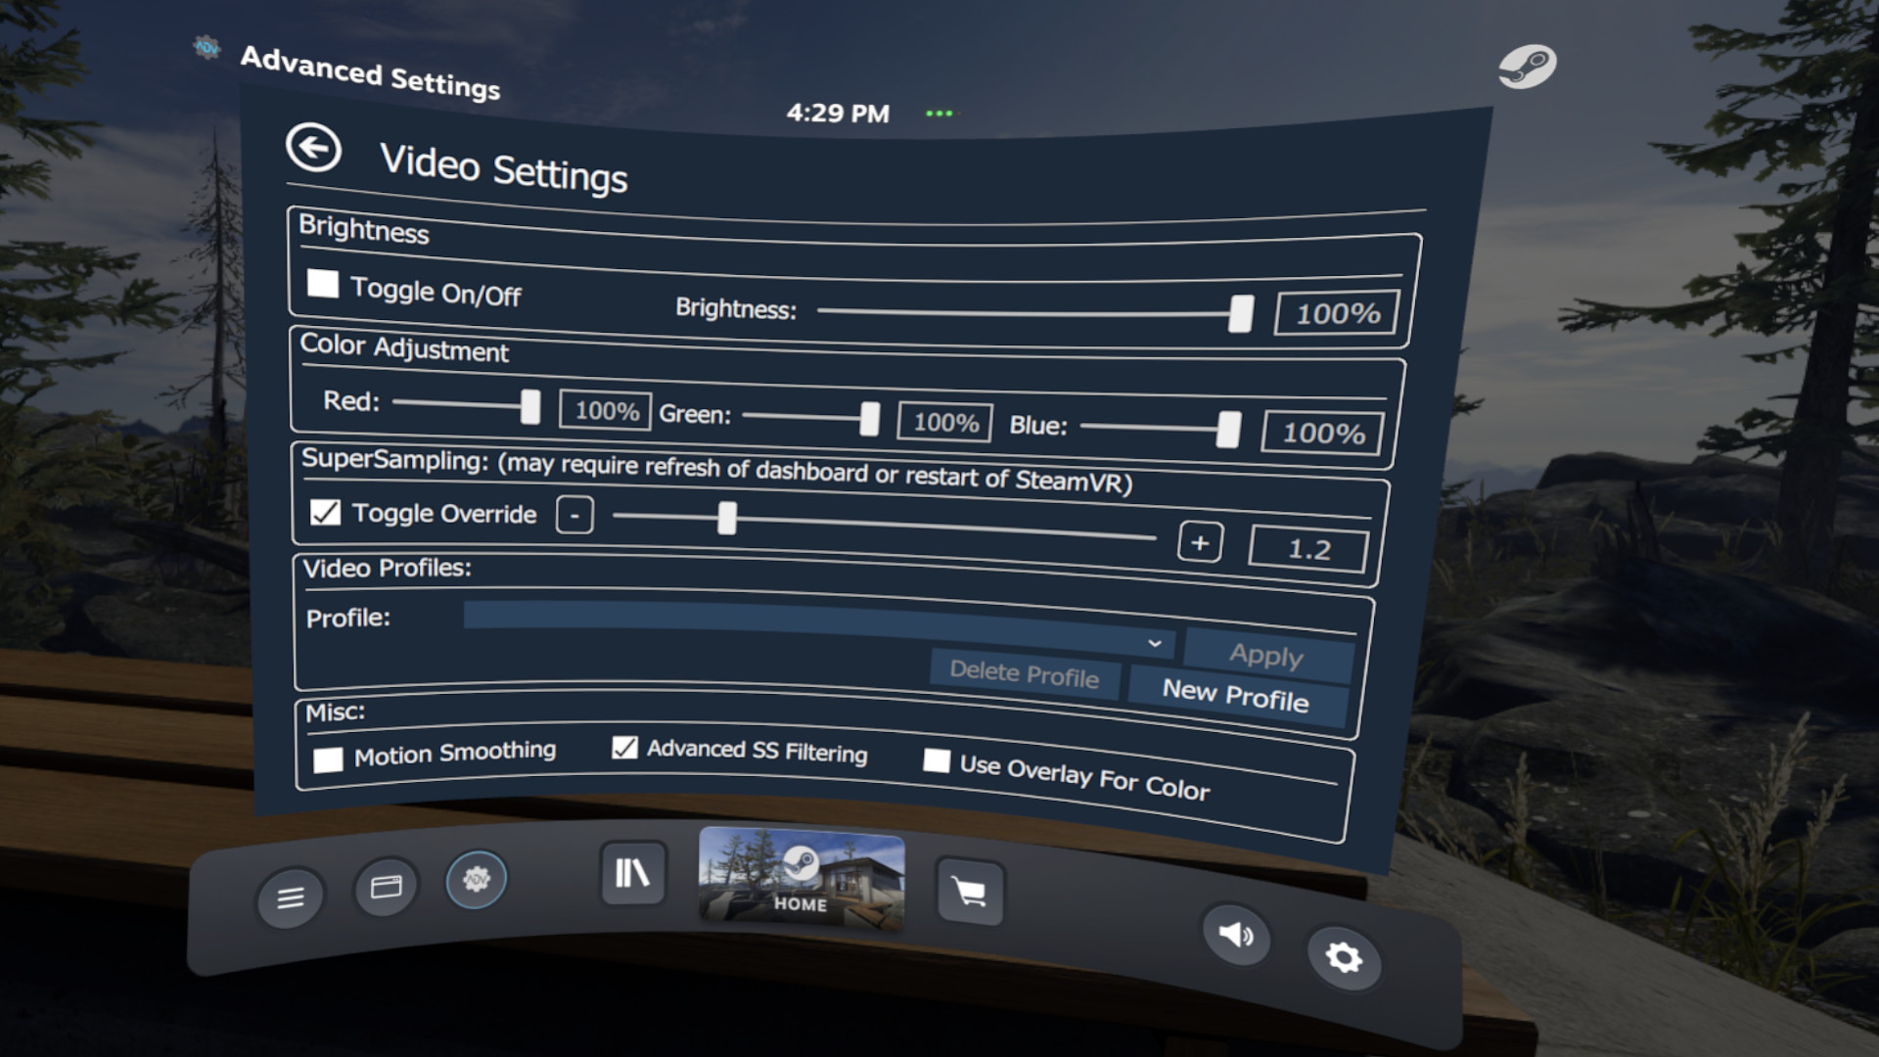Open the desktop window view icon
The width and height of the screenshot is (1879, 1057).
point(386,887)
